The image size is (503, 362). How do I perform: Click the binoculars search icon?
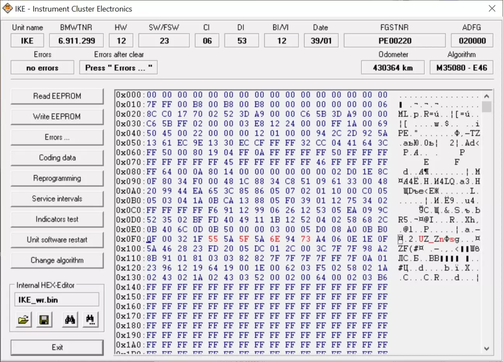click(70, 320)
